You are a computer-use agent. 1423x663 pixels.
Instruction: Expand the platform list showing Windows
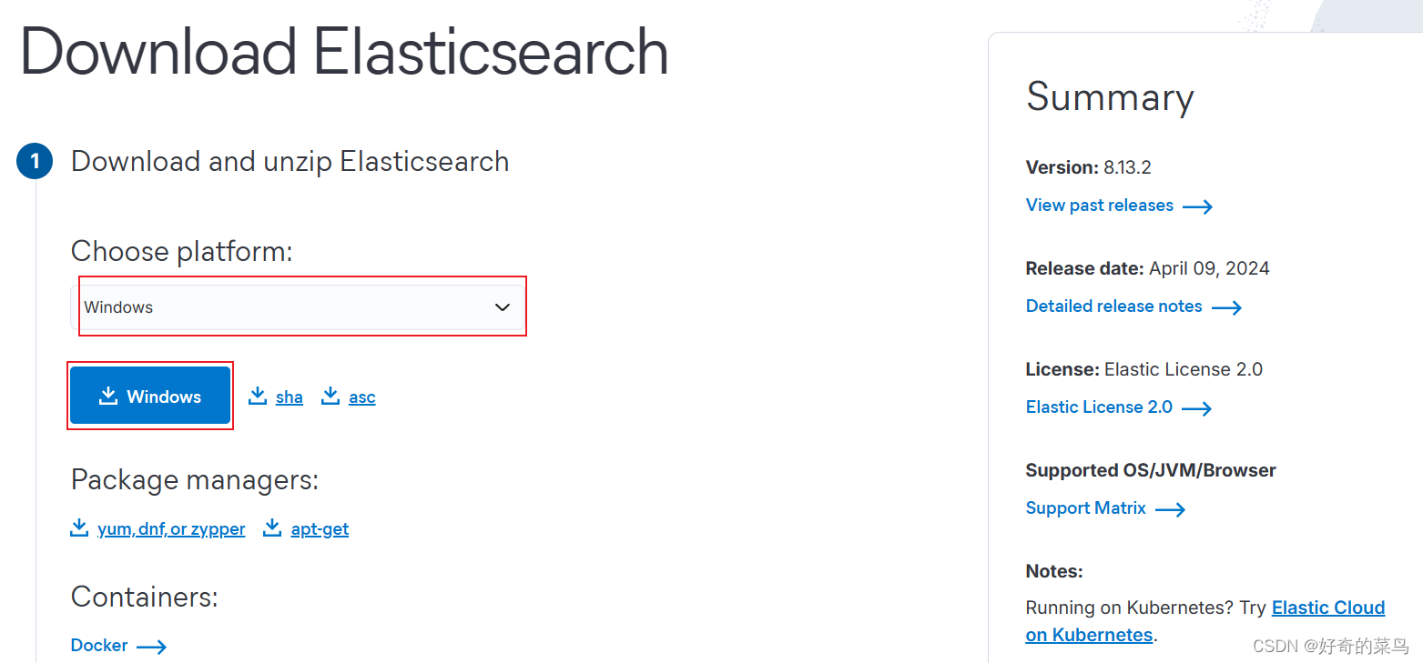pos(300,306)
